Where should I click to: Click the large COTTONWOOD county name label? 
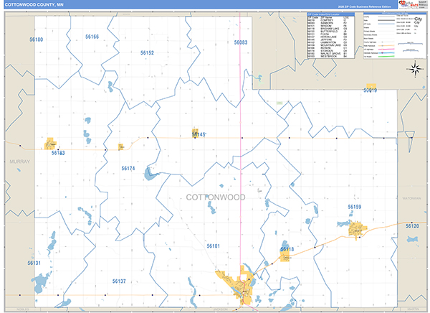tap(216, 197)
